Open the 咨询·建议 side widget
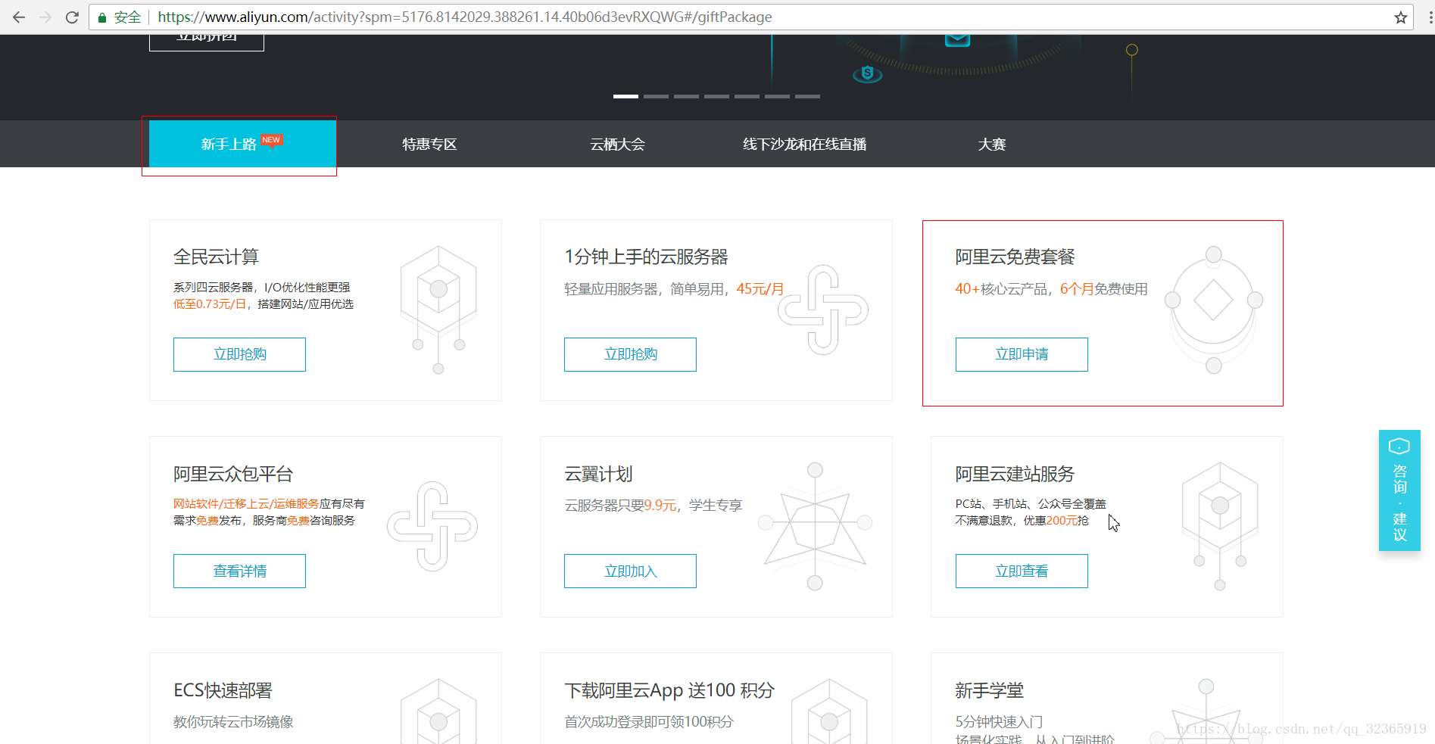 pyautogui.click(x=1399, y=490)
